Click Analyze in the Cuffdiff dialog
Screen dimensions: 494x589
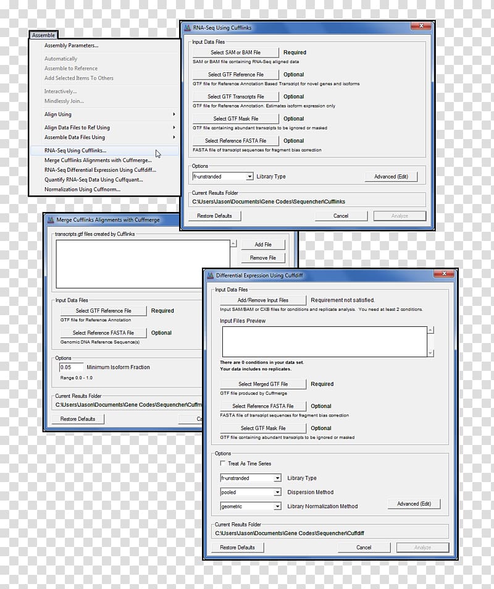click(422, 548)
